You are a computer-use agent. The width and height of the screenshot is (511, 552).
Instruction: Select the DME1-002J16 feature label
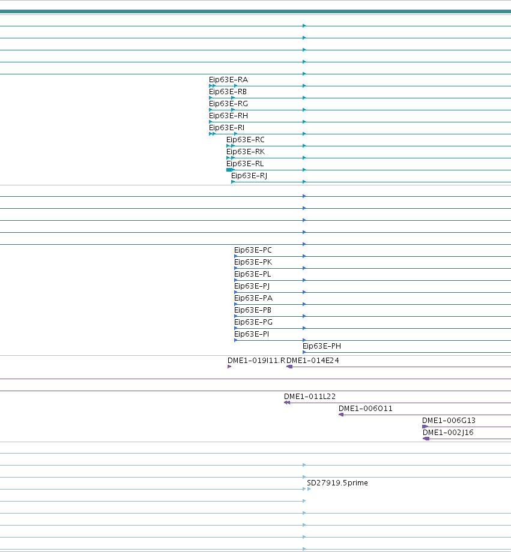pyautogui.click(x=448, y=433)
